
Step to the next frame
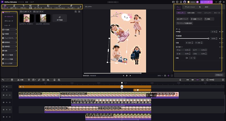click(x=130, y=76)
